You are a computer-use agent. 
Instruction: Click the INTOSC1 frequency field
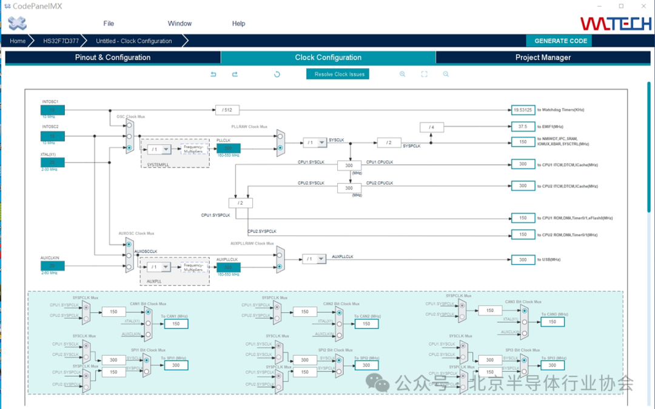pyautogui.click(x=53, y=110)
